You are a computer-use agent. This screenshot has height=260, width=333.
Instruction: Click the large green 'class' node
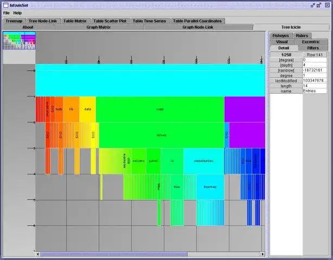[x=160, y=109]
